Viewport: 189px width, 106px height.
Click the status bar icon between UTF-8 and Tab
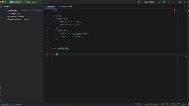tap(178, 104)
